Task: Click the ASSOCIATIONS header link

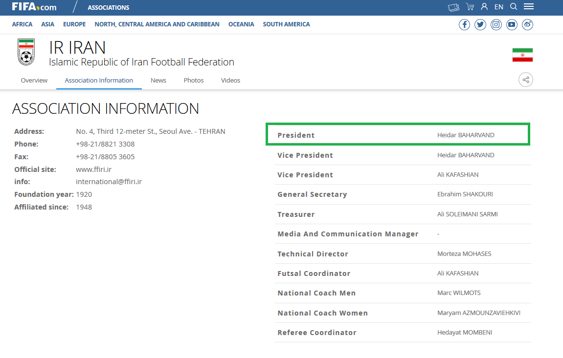Action: (109, 7)
